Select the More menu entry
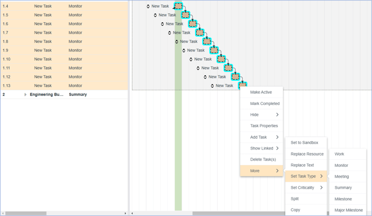 pyautogui.click(x=262, y=171)
